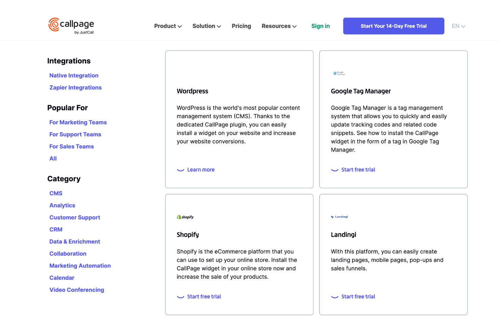Expand the Solution menu
The height and width of the screenshot is (333, 500).
coord(207,26)
